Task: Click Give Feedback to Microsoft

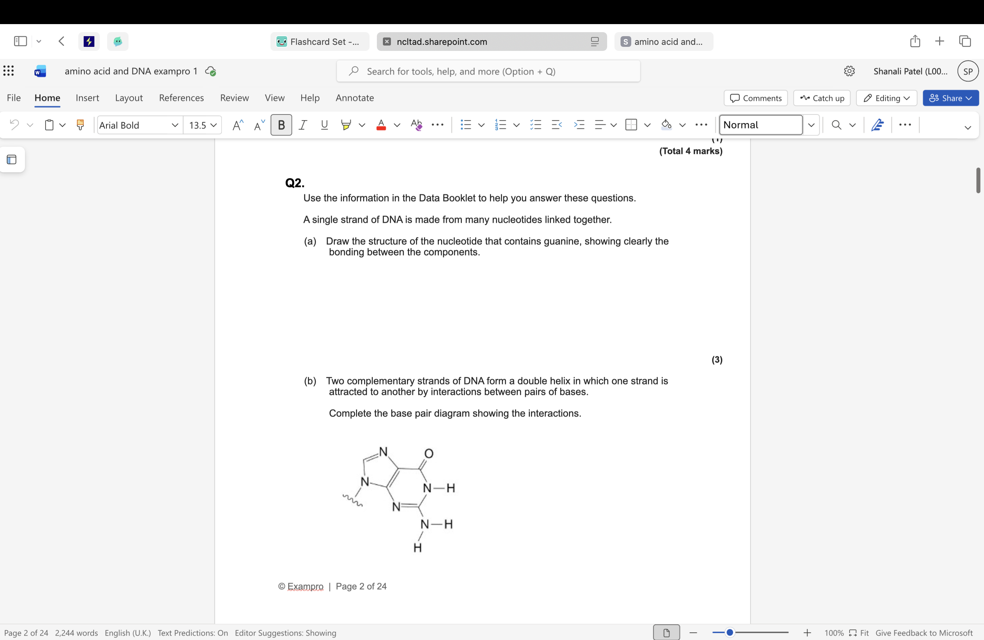Action: 924,633
